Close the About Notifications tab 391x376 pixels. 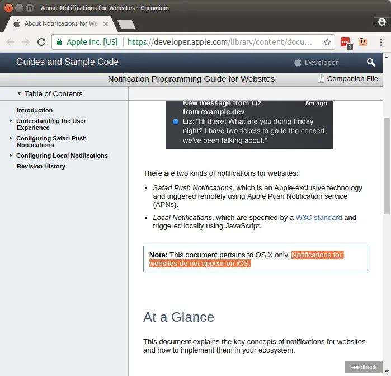(106, 24)
